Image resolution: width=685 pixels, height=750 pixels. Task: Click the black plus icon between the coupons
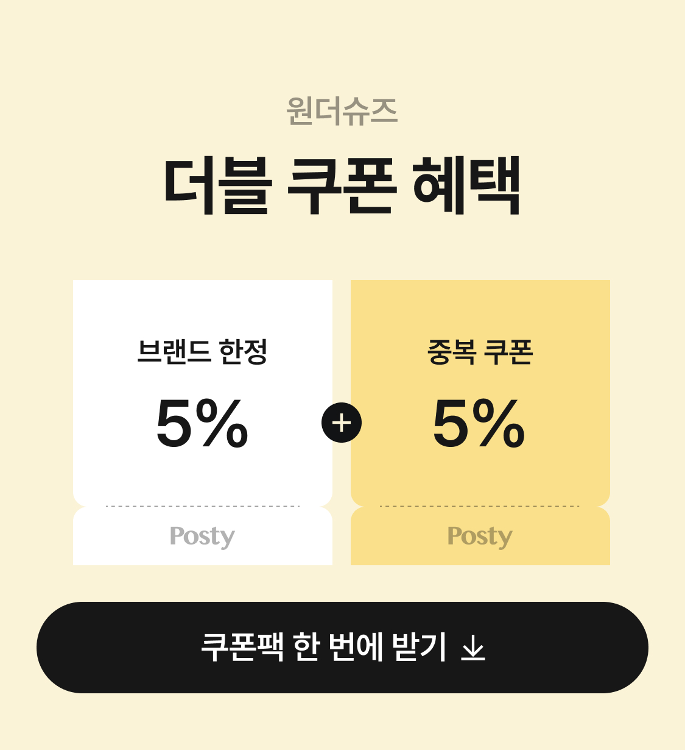tap(342, 423)
